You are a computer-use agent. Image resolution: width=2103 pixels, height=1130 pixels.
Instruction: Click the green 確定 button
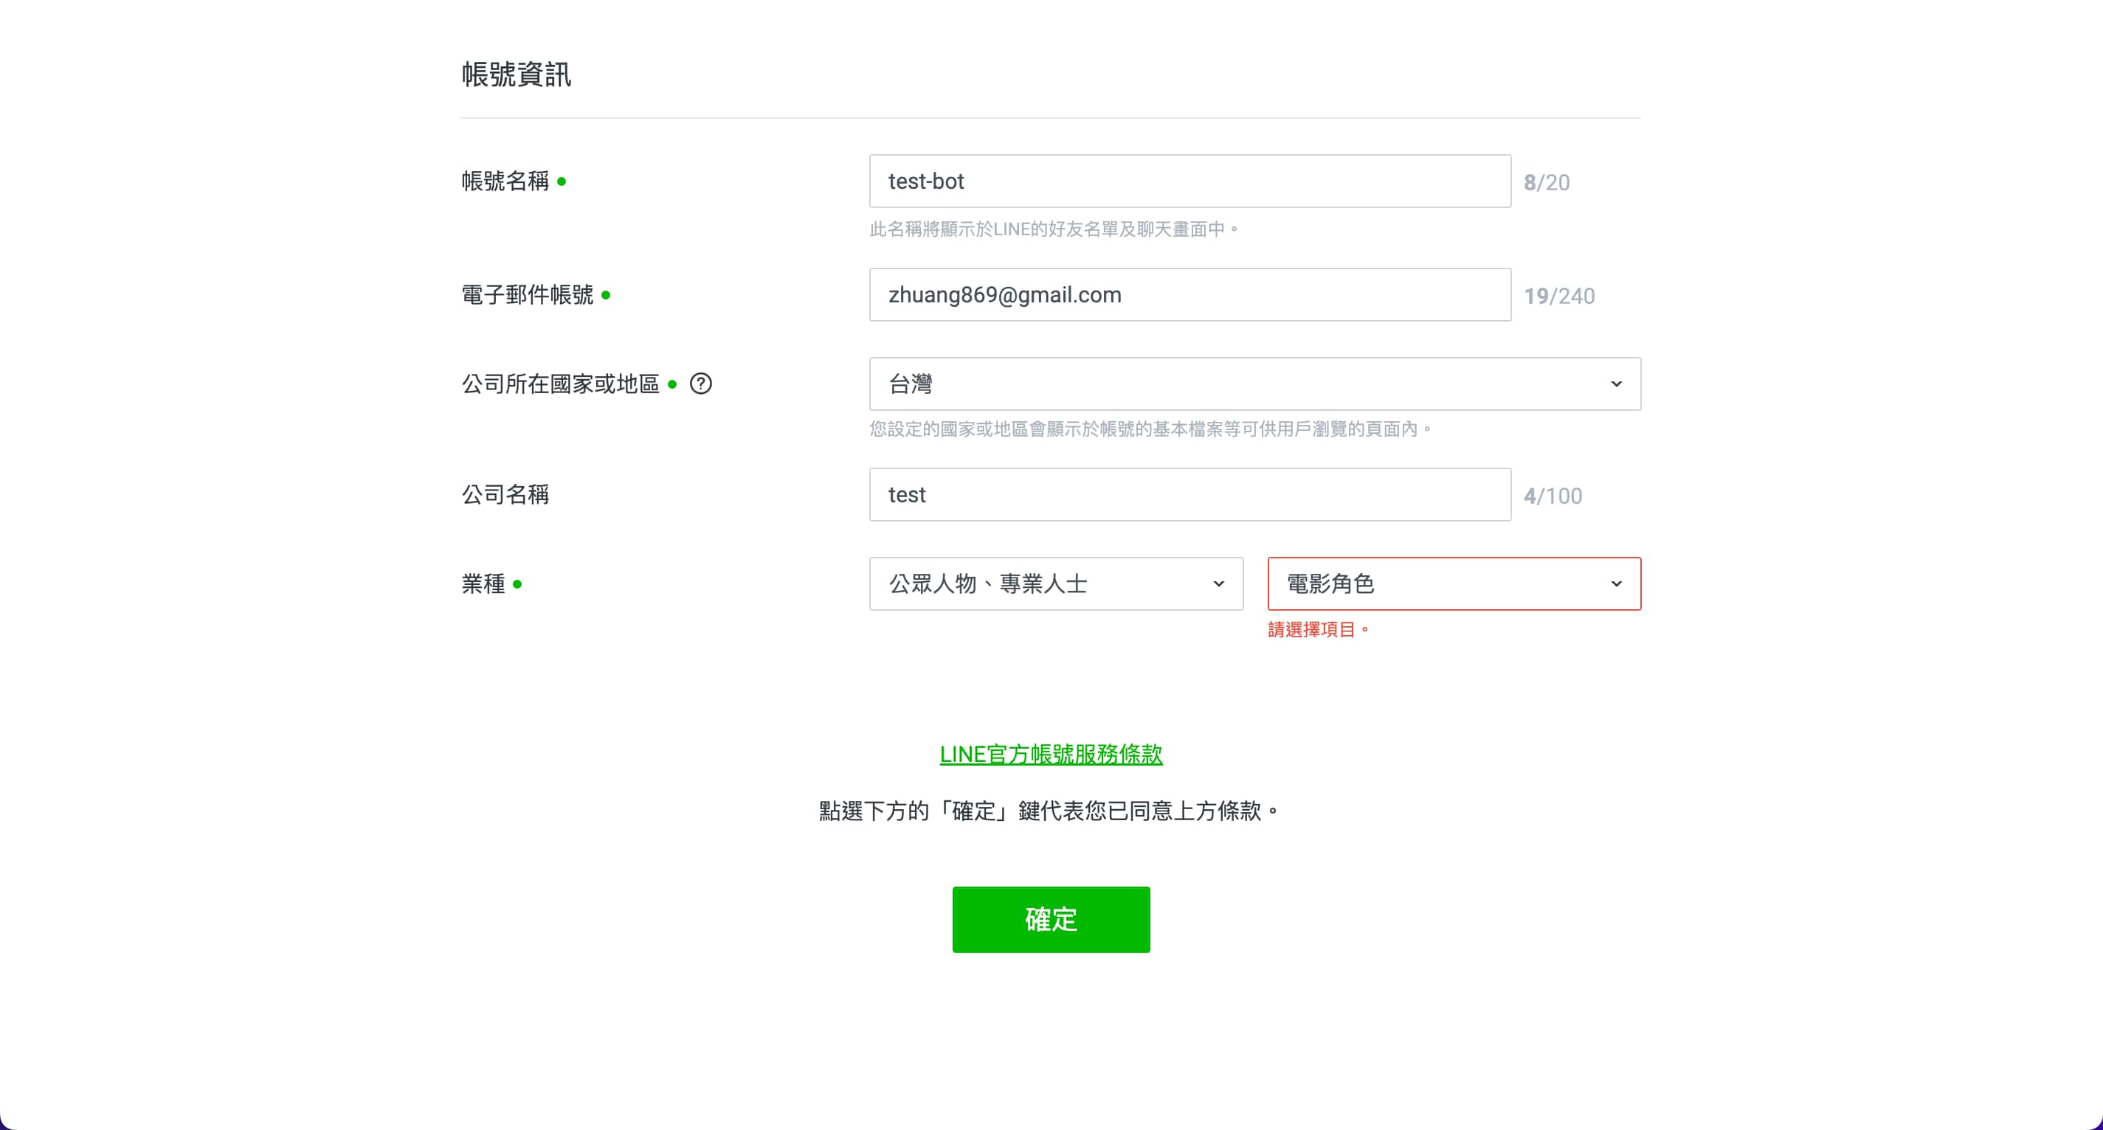click(1051, 920)
